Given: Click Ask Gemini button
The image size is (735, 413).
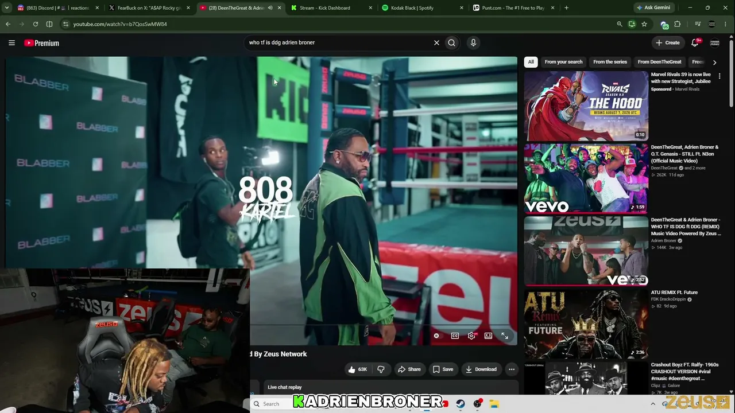Looking at the screenshot, I should point(653,8).
